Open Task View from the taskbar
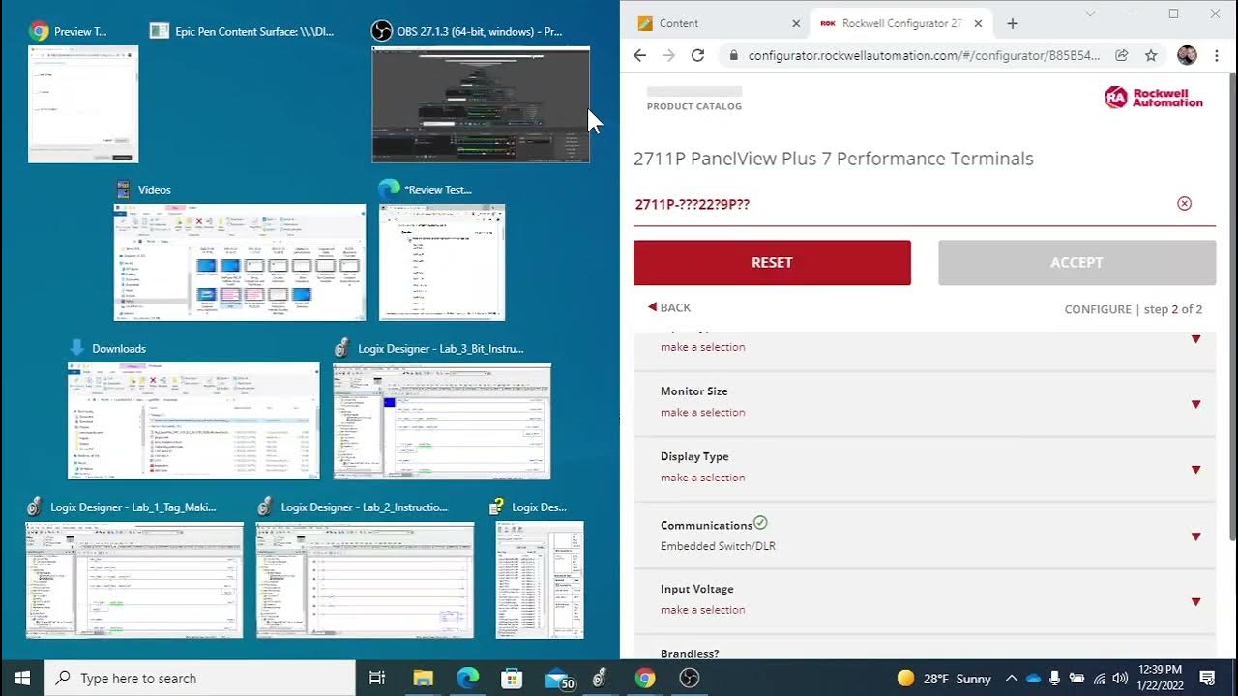 coord(377,679)
